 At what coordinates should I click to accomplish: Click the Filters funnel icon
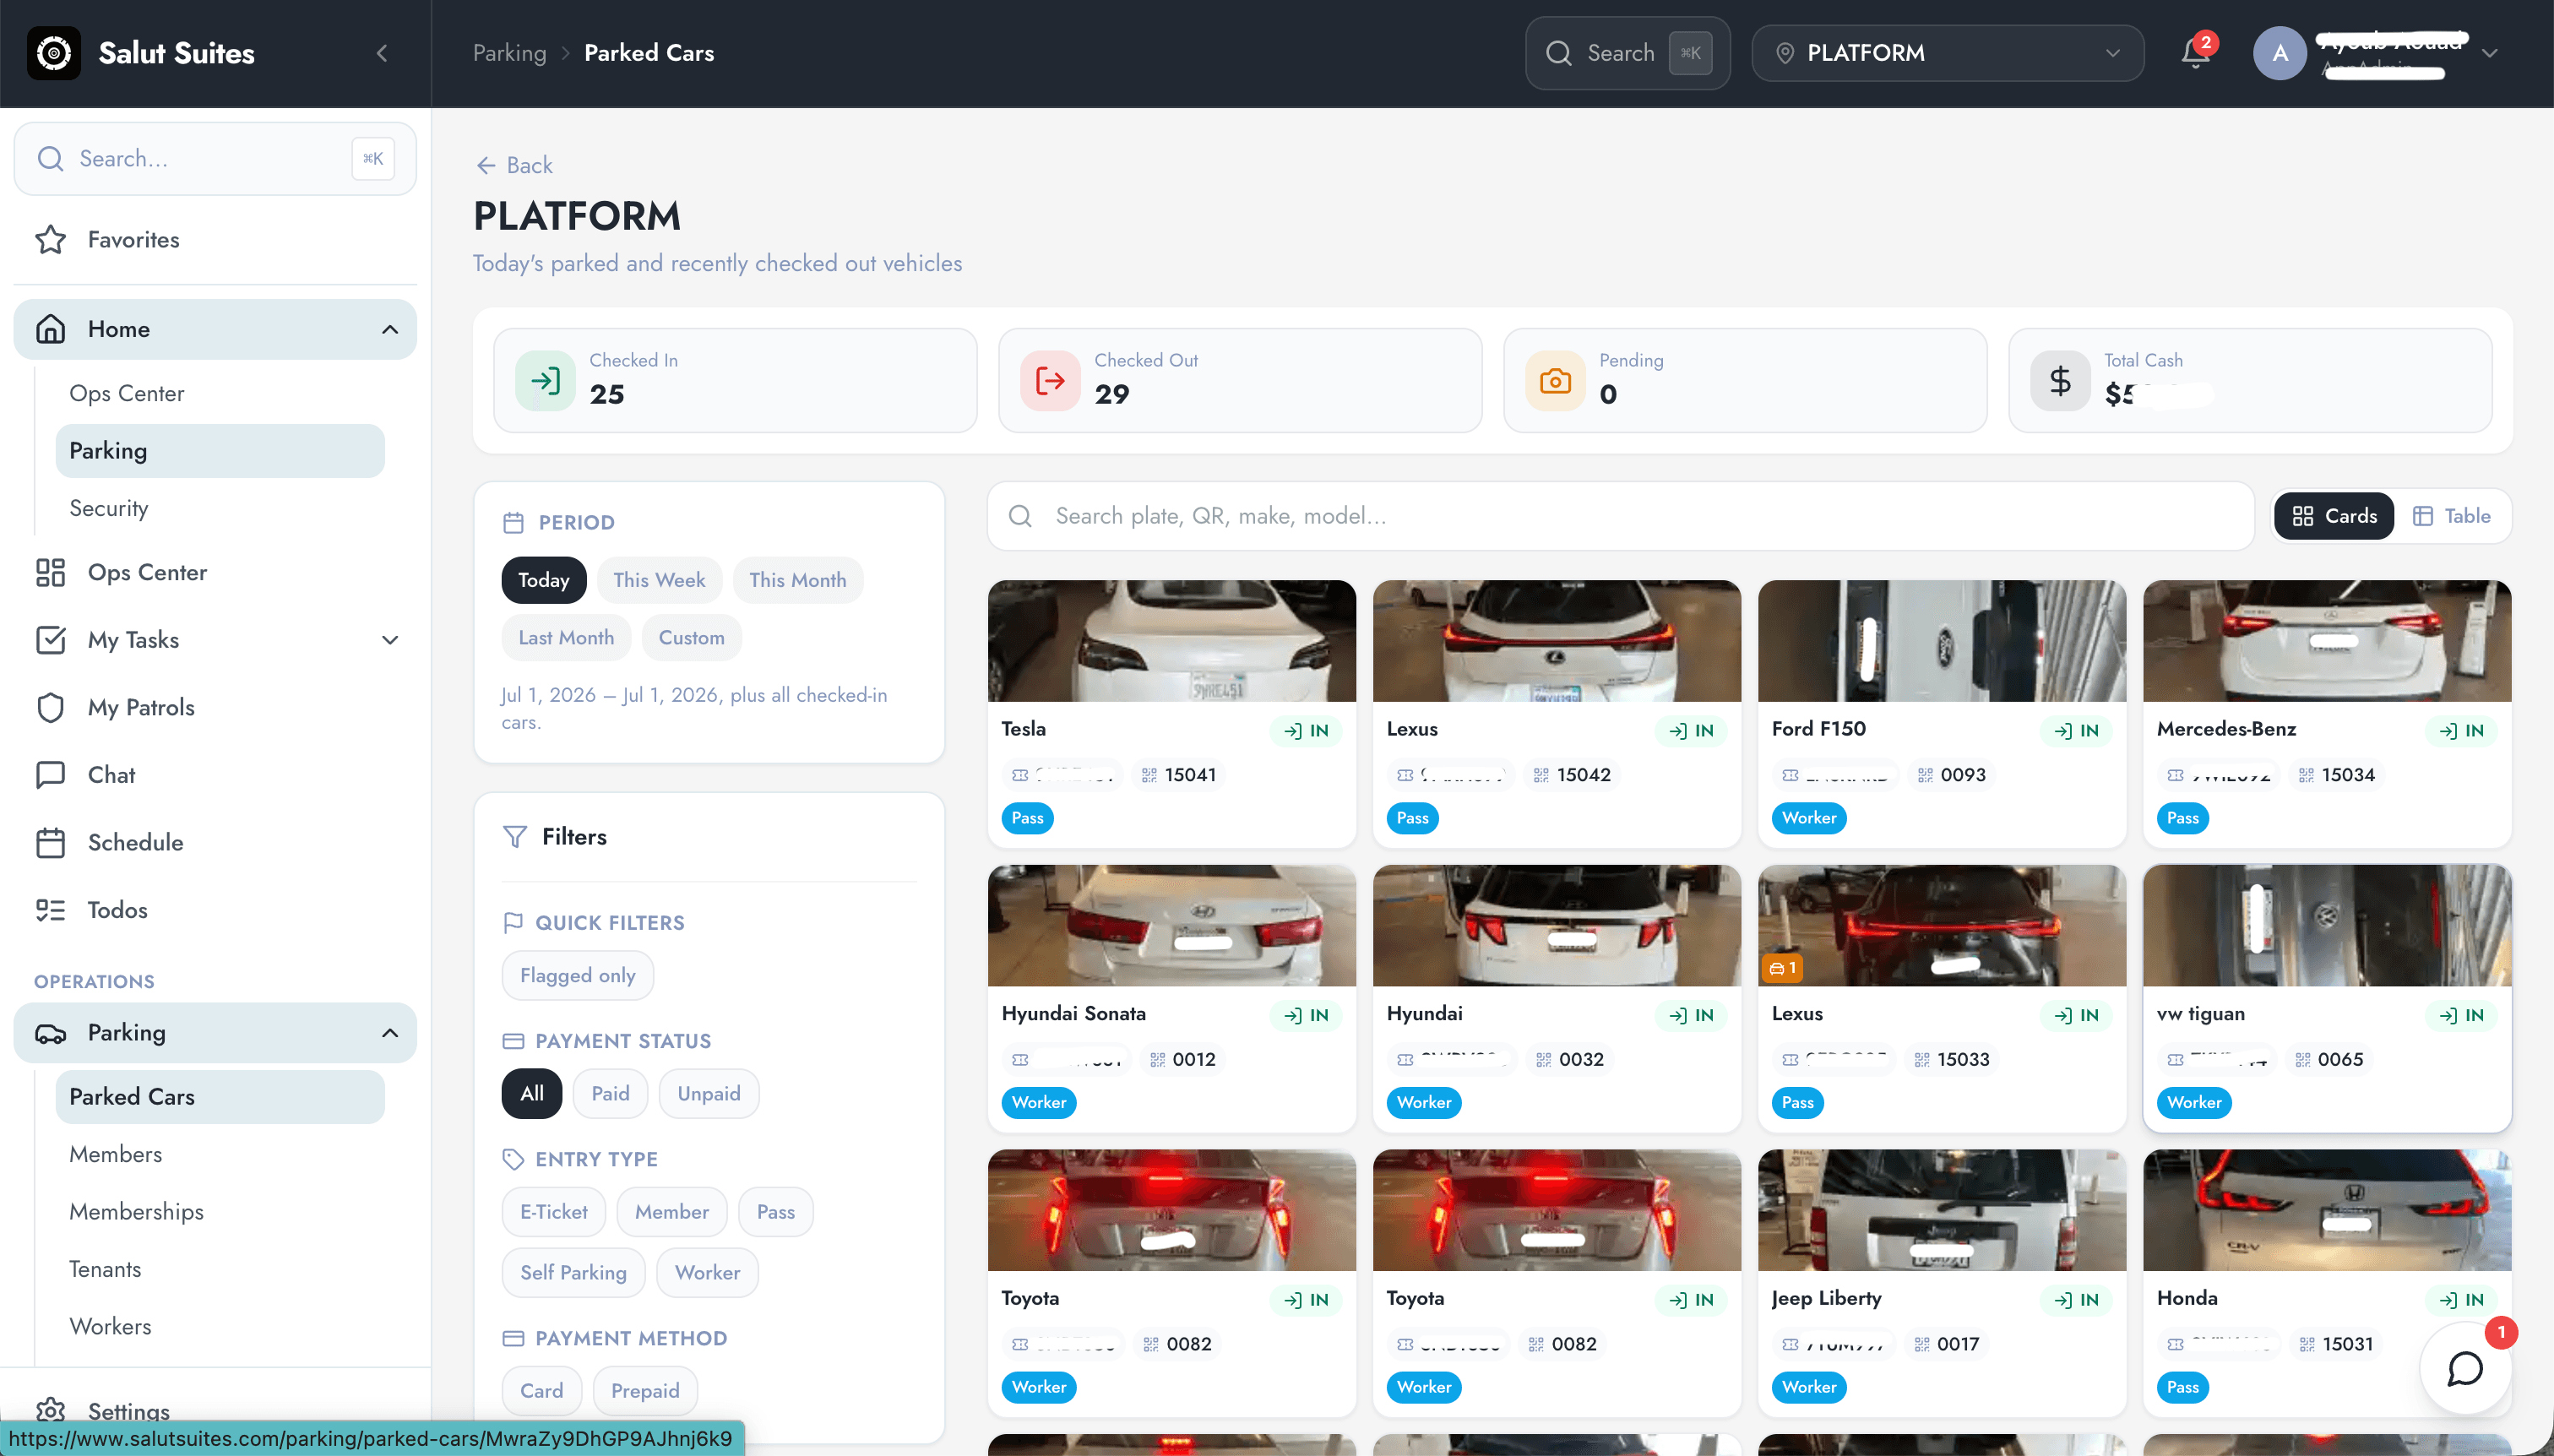[515, 837]
